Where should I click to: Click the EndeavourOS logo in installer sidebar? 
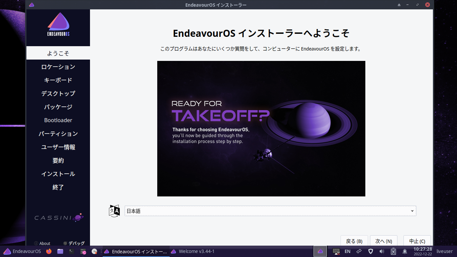click(x=58, y=24)
